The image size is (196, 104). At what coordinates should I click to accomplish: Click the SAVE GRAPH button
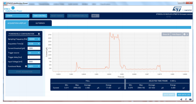[x=169, y=95]
